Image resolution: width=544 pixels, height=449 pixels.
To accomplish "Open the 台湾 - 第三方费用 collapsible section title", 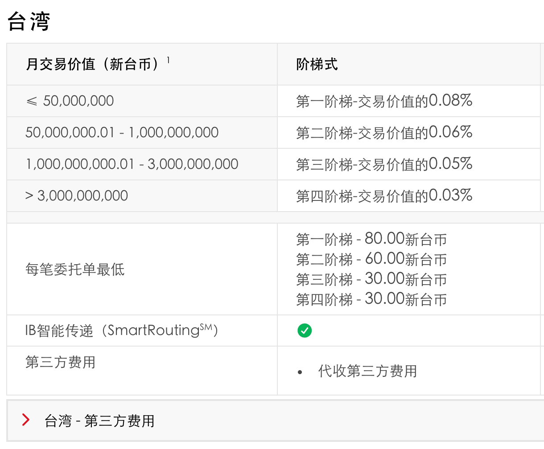I will pyautogui.click(x=99, y=420).
